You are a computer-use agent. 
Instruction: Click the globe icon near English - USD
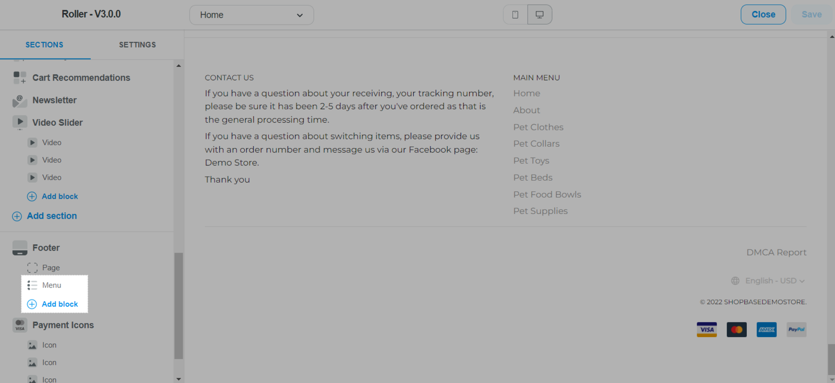pyautogui.click(x=735, y=281)
